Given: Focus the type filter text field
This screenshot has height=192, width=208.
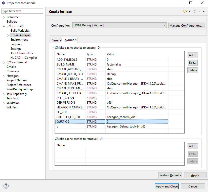Looking at the screenshot, I should (22, 11).
